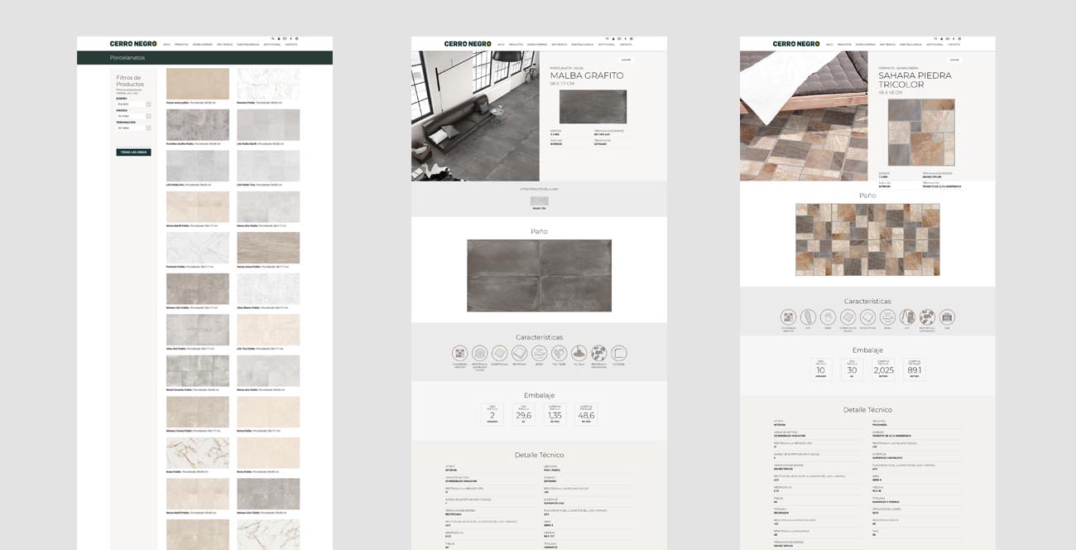
Task: Click Malba Grafito tile swatch image
Action: [593, 107]
